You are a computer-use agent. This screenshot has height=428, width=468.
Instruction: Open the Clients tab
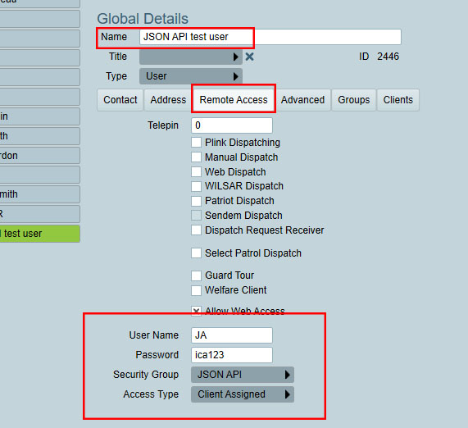398,100
